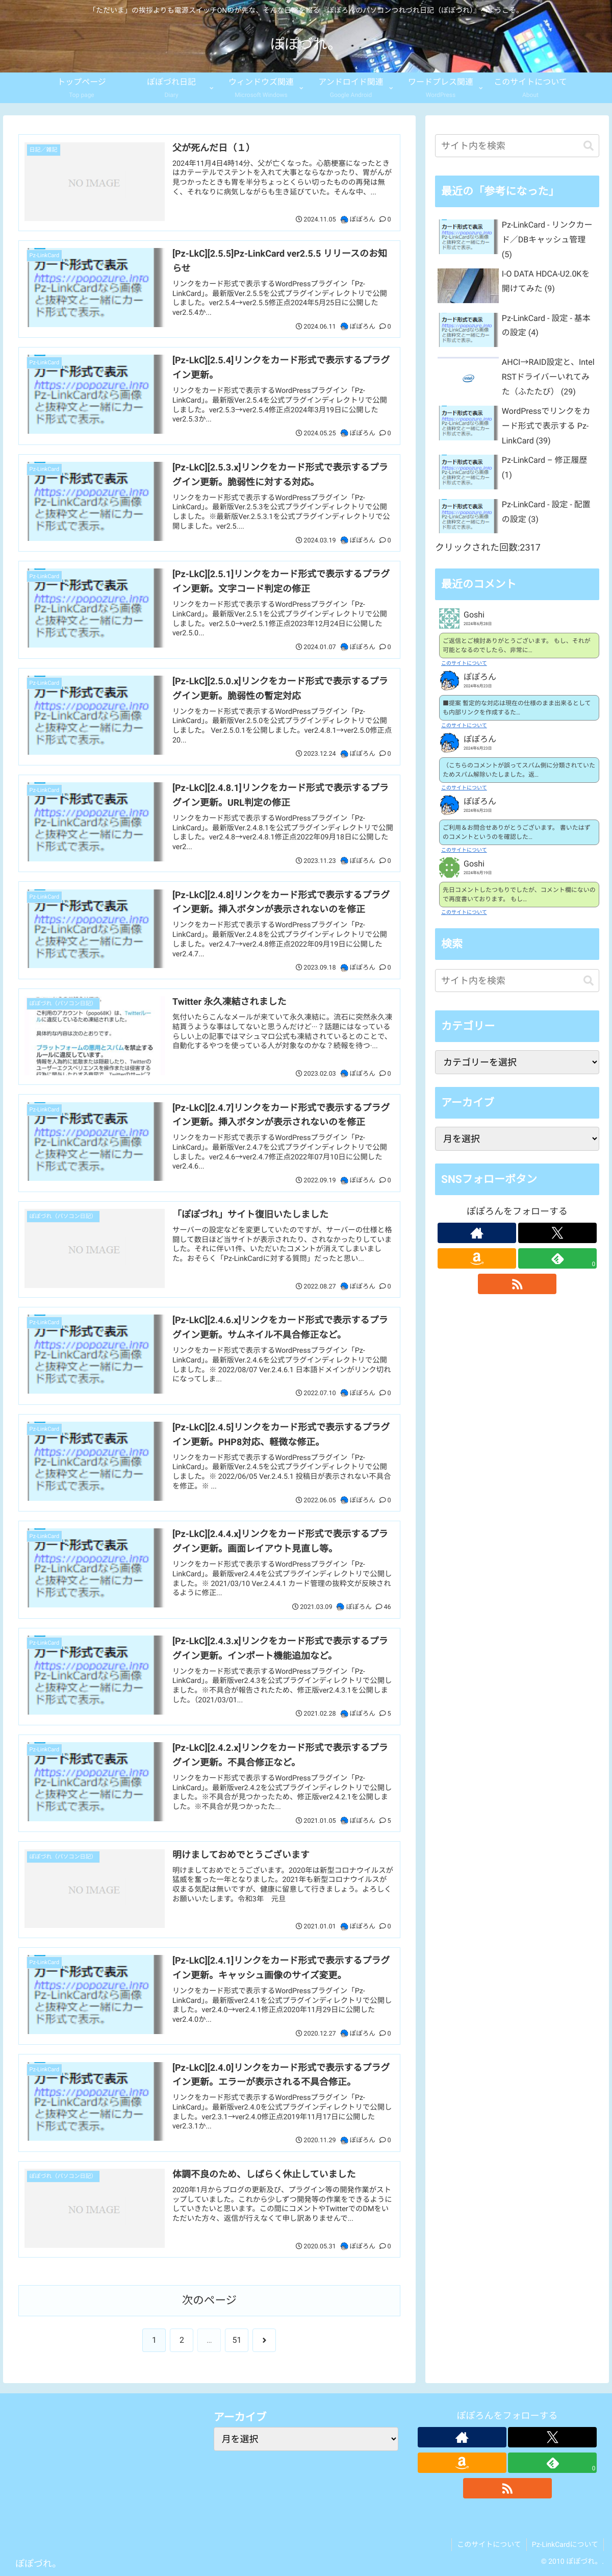Viewport: 612px width, 2576px height.
Task: Open the ウィンドウズ関連 navigation menu item
Action: coord(261,86)
